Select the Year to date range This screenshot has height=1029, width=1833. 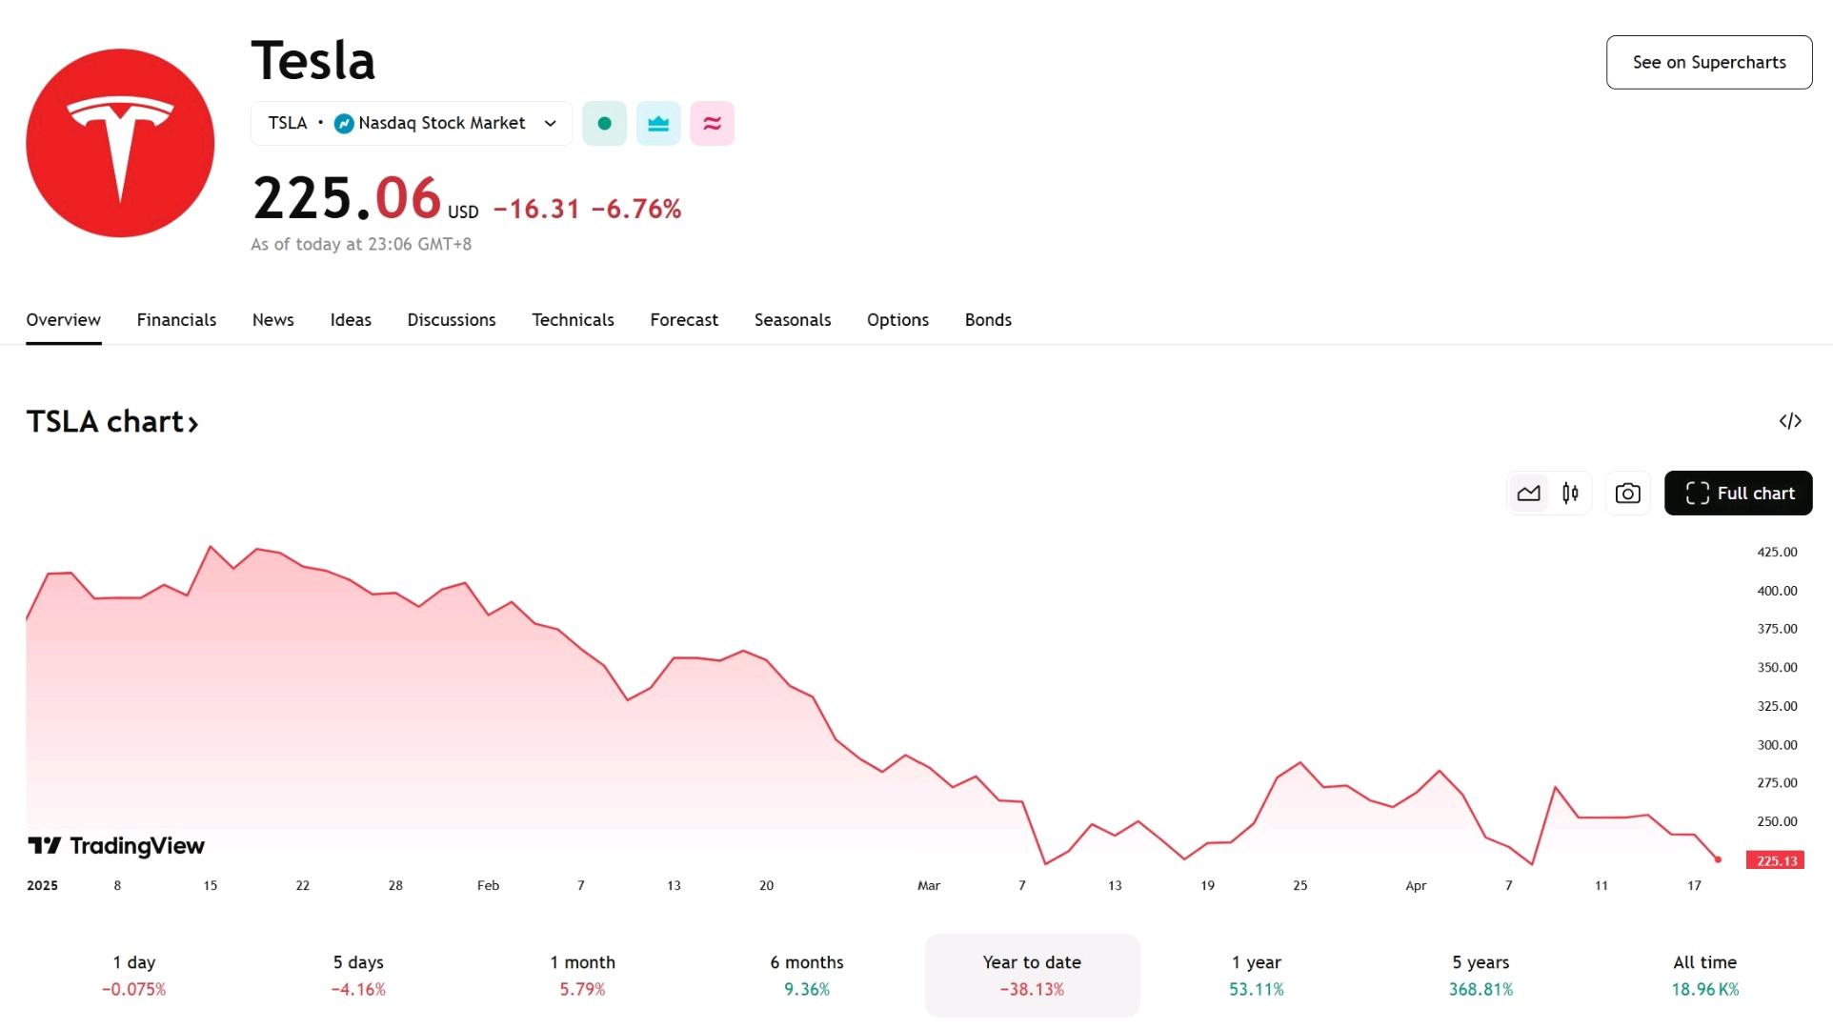tap(1032, 976)
